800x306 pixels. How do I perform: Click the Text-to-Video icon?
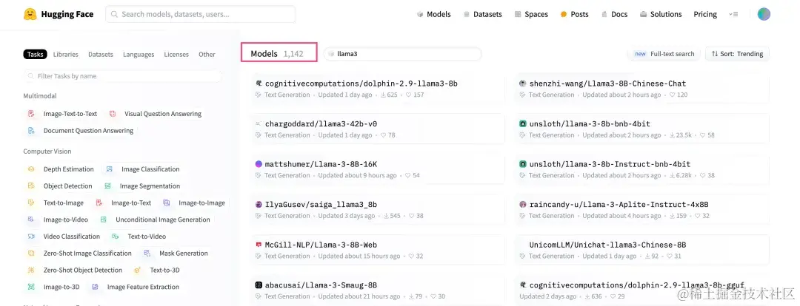(x=116, y=237)
